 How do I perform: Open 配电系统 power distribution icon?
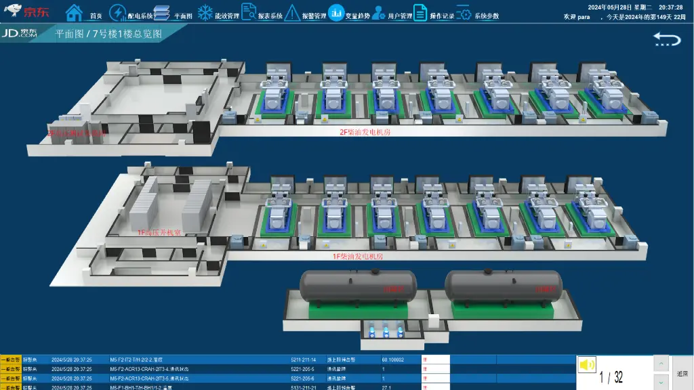click(x=117, y=12)
